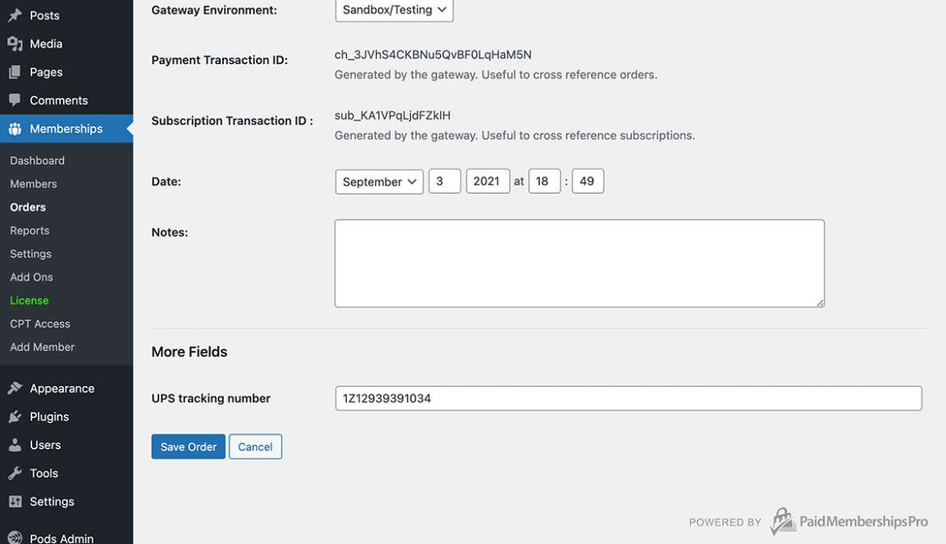Click the Paid Memberships Pro logo
This screenshot has width=946, height=544.
[848, 521]
